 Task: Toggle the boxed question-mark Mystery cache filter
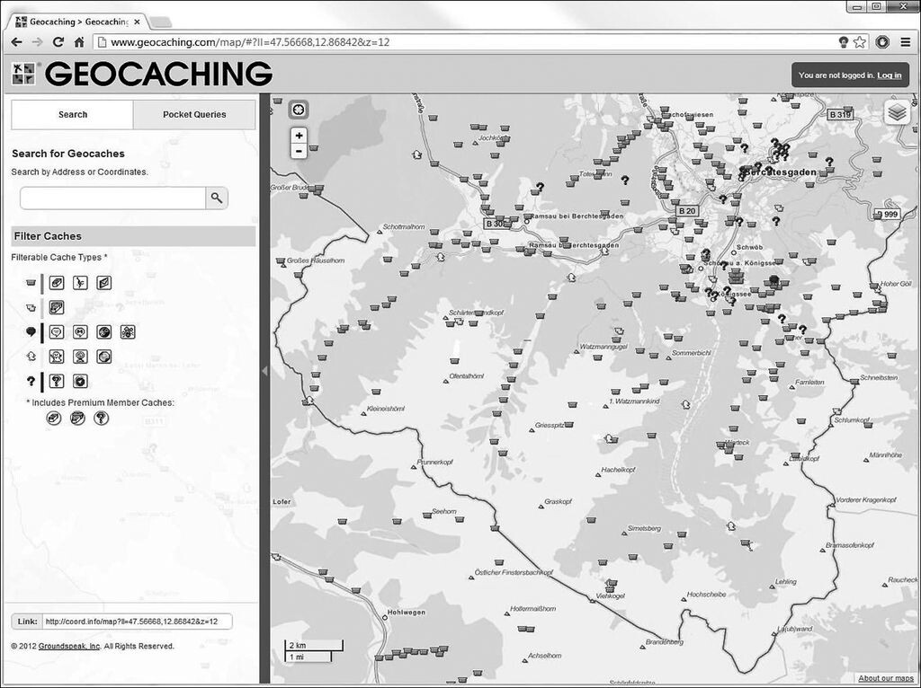57,382
